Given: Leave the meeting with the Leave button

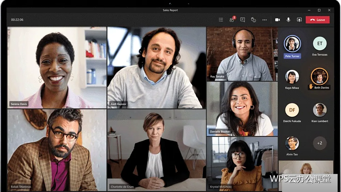Looking at the screenshot, I should (318, 20).
